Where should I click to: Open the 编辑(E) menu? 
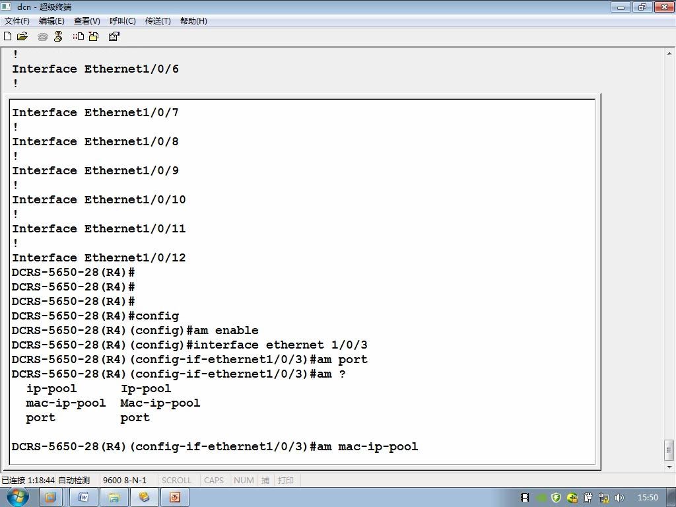(51, 20)
